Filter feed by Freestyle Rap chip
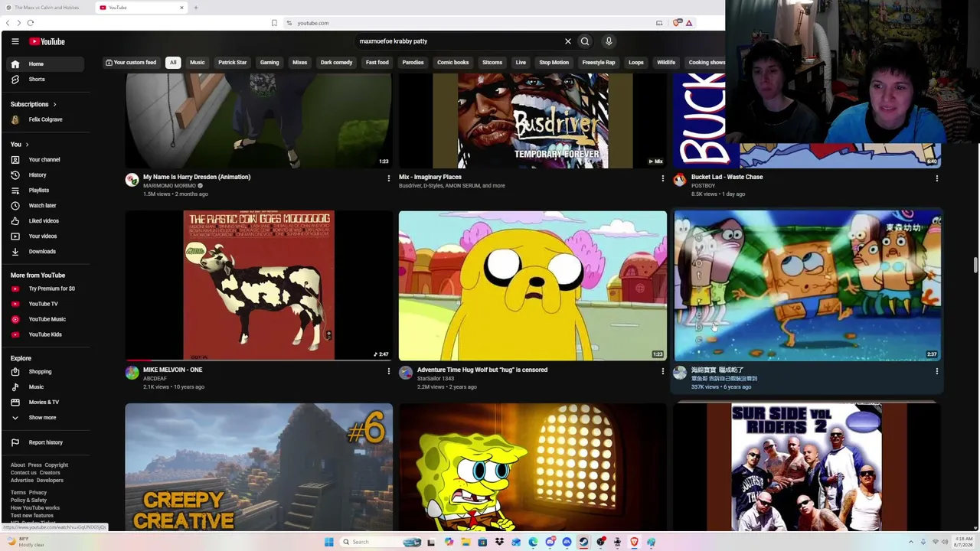The width and height of the screenshot is (980, 551). pyautogui.click(x=599, y=63)
